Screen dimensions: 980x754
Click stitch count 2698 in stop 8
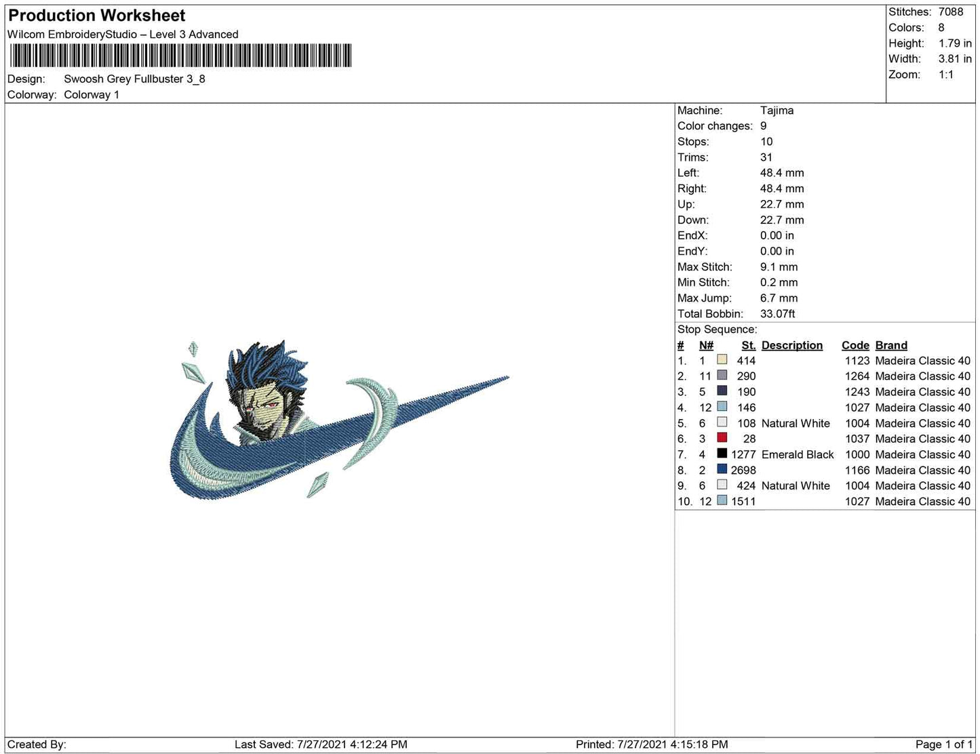(x=743, y=470)
